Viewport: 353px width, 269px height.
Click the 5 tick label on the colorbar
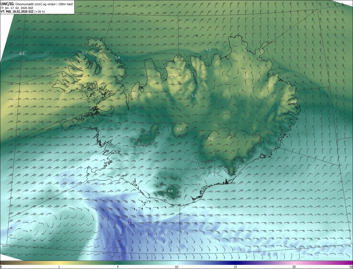coord(118,267)
